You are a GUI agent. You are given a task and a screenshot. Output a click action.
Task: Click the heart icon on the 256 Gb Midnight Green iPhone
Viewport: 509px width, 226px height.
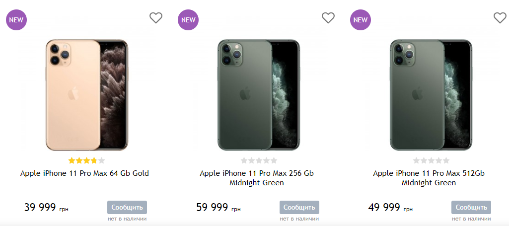[x=328, y=18]
